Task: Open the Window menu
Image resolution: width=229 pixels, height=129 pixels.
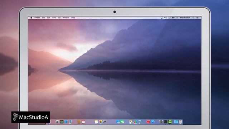Action: (x=66, y=18)
